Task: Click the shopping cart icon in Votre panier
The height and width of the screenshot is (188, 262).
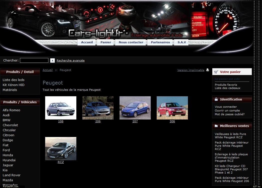Action: 216,72
